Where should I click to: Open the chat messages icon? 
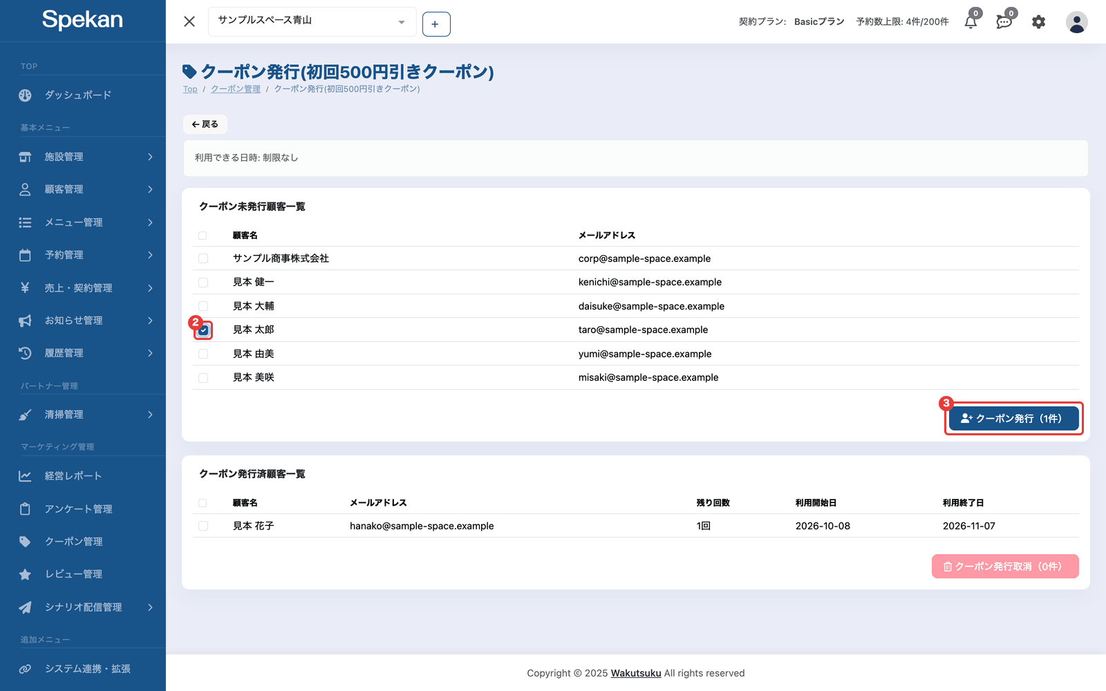(1004, 22)
